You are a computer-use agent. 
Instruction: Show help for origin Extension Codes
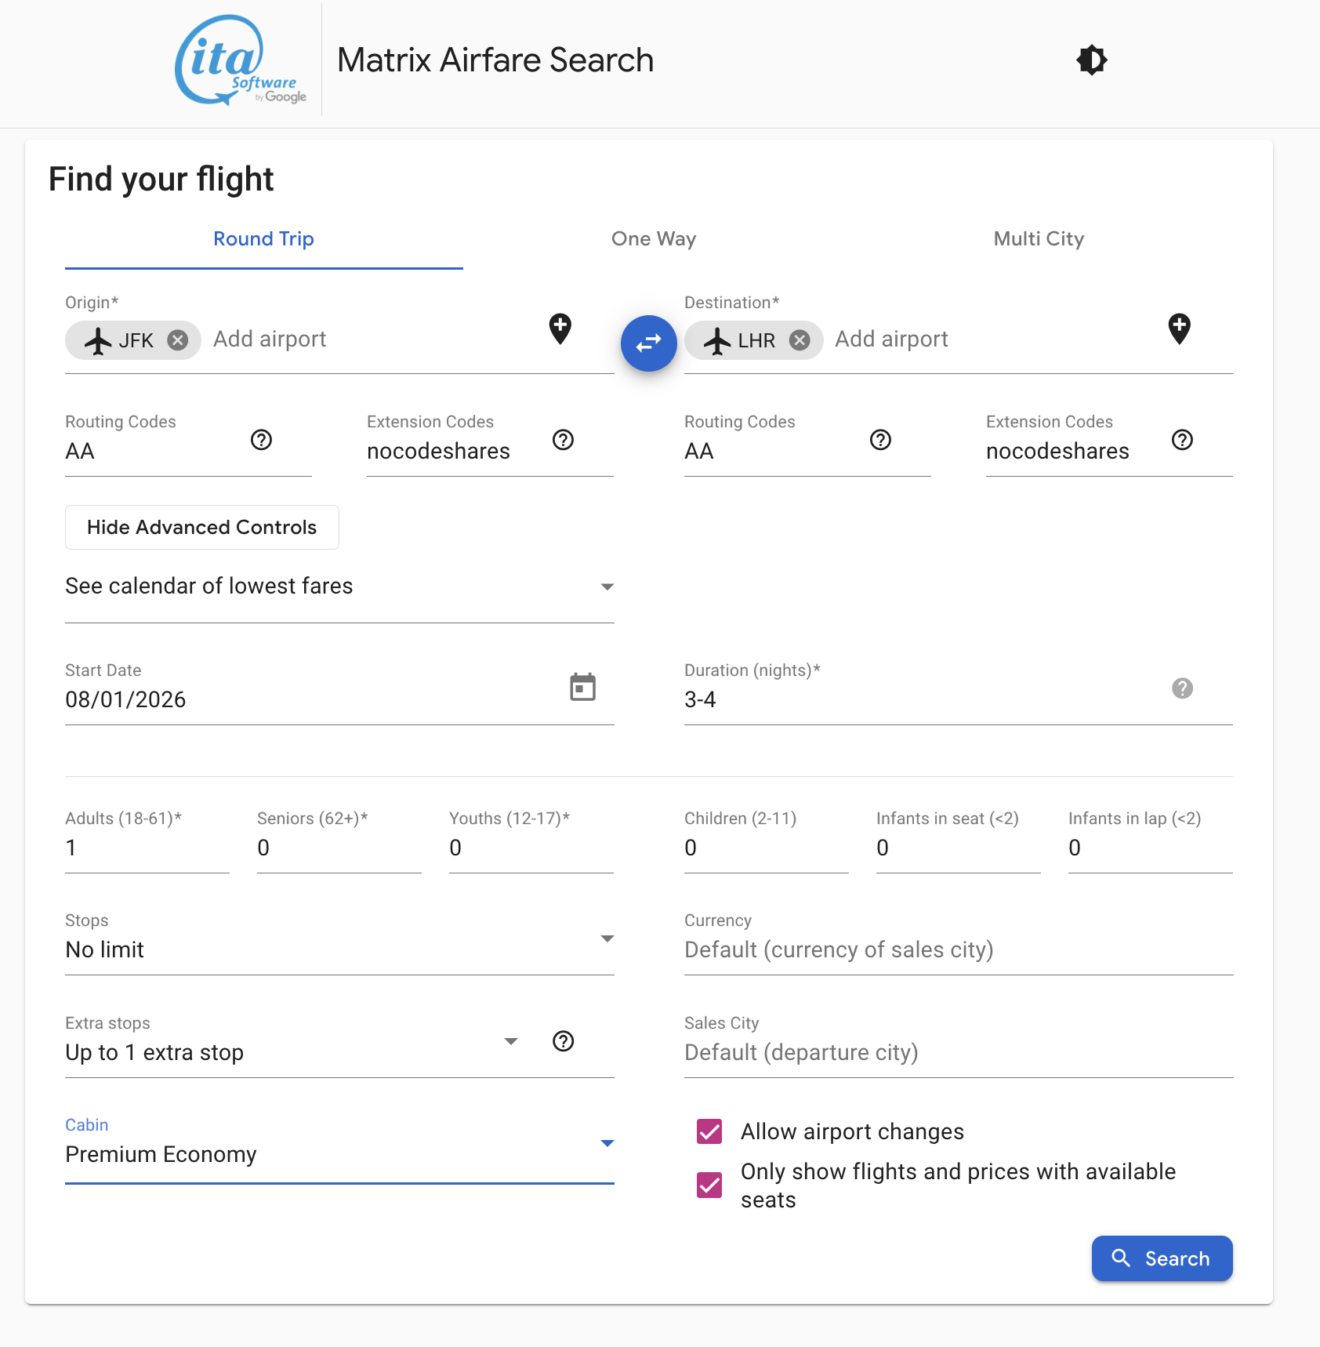563,440
